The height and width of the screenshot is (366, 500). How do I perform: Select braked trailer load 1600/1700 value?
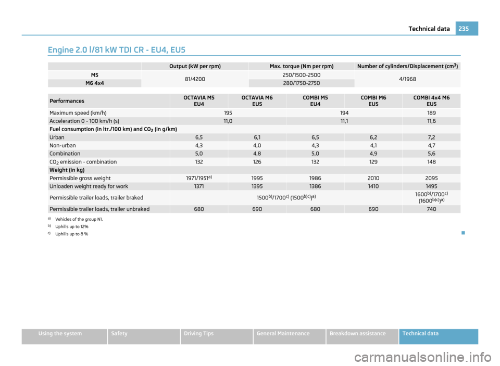click(x=431, y=198)
